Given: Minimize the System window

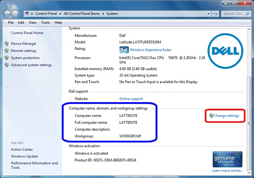Looking at the screenshot, I should pos(226,3).
